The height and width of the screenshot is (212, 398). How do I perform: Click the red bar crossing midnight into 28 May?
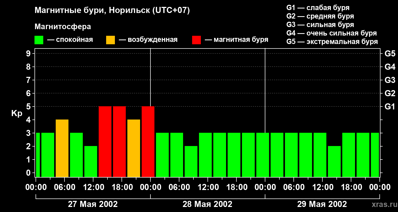click(x=148, y=142)
